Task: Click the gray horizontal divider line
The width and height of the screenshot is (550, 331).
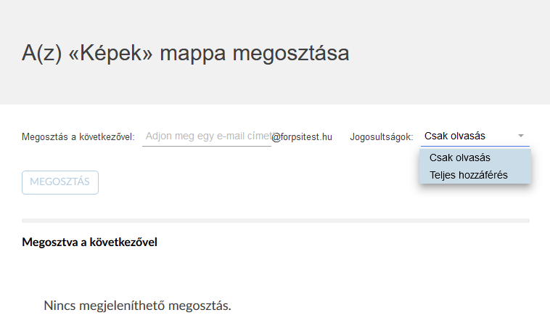Action: coord(276,221)
